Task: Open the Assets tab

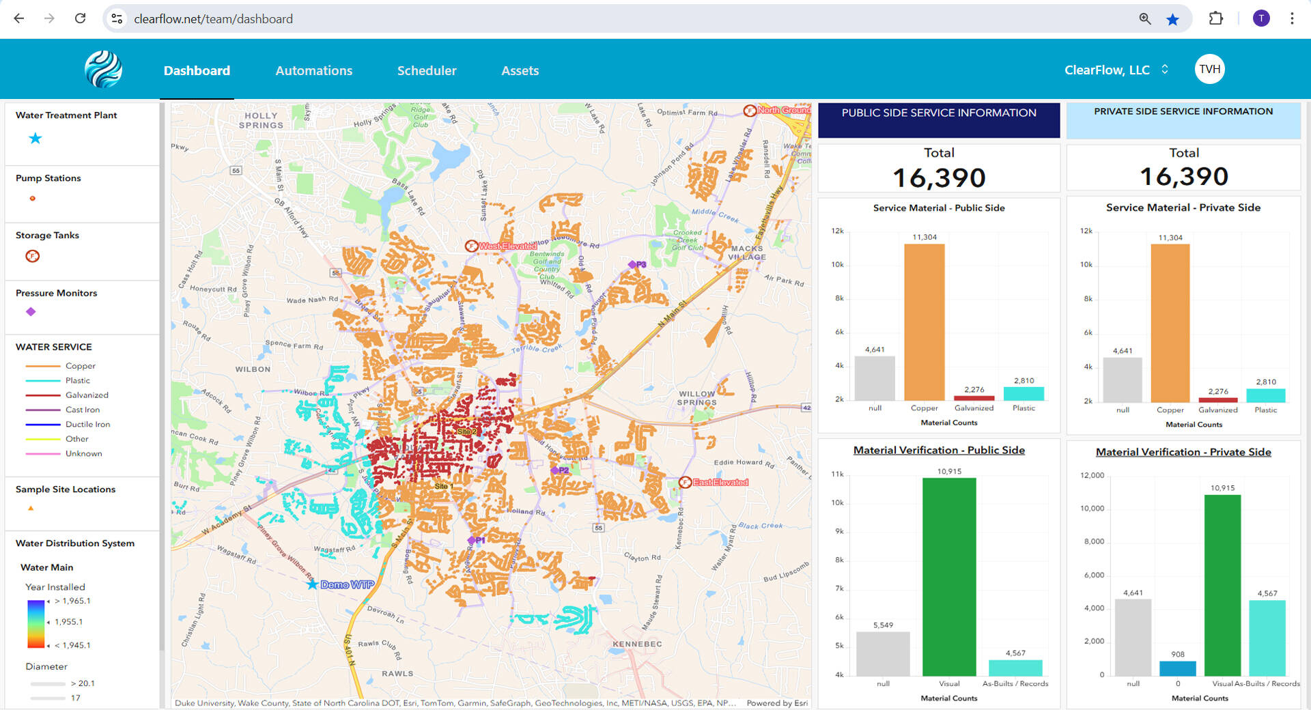Action: point(520,70)
